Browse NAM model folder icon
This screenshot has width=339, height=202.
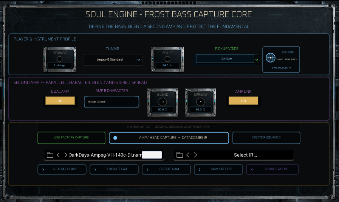[50, 155]
